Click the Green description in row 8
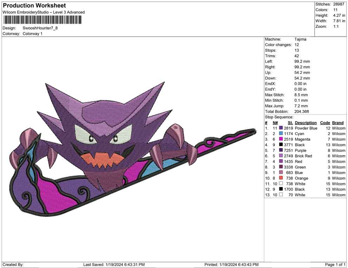 (x=300, y=167)
